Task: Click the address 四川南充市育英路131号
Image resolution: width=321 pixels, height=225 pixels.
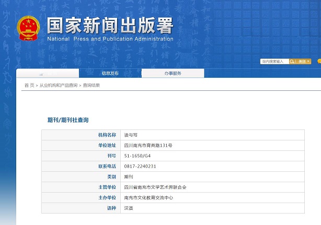Action: coord(148,146)
